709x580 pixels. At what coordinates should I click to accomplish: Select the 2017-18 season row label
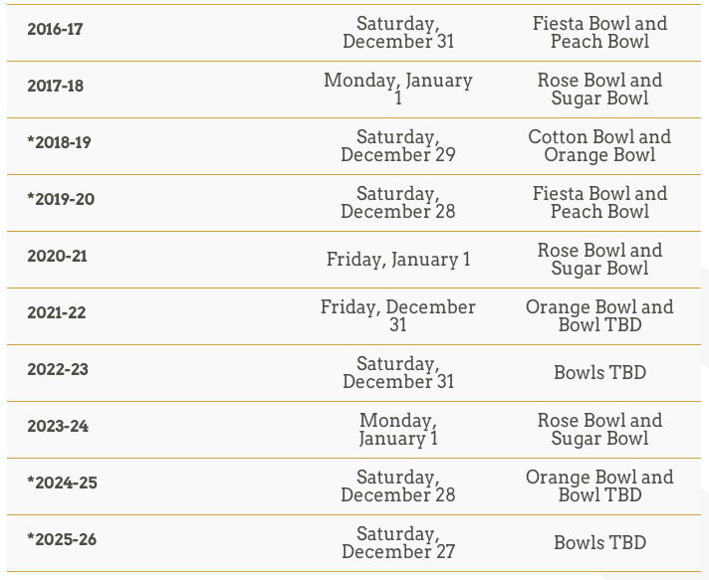tap(55, 86)
